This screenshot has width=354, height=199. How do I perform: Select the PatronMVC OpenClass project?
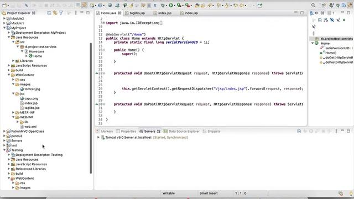pos(28,132)
